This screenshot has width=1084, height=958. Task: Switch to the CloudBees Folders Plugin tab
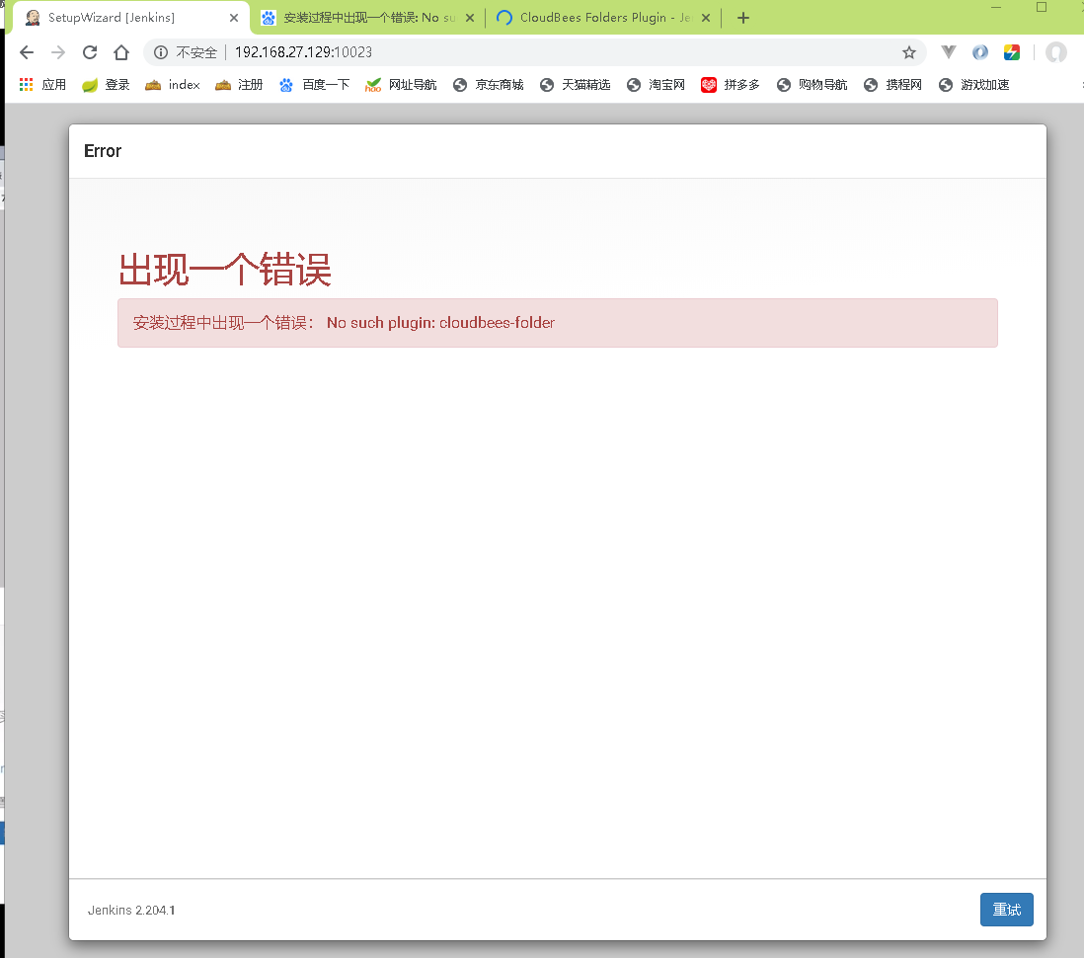click(603, 18)
